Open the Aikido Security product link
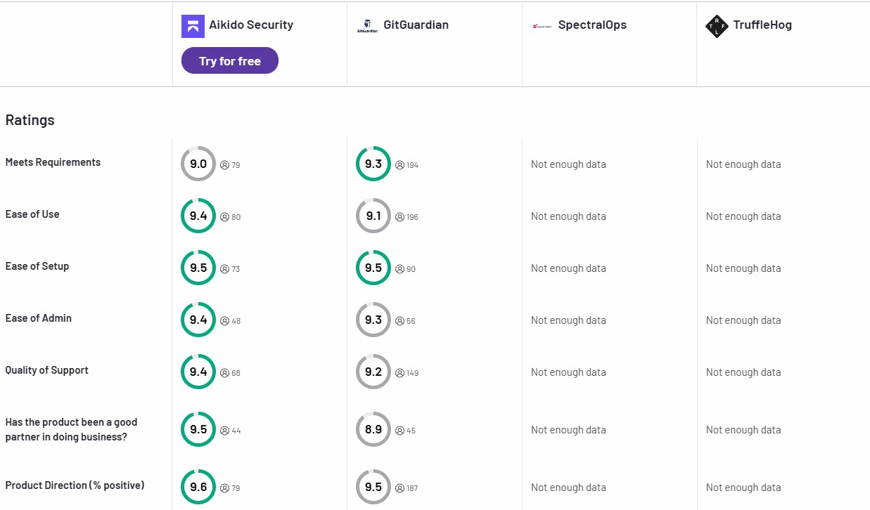 251,25
